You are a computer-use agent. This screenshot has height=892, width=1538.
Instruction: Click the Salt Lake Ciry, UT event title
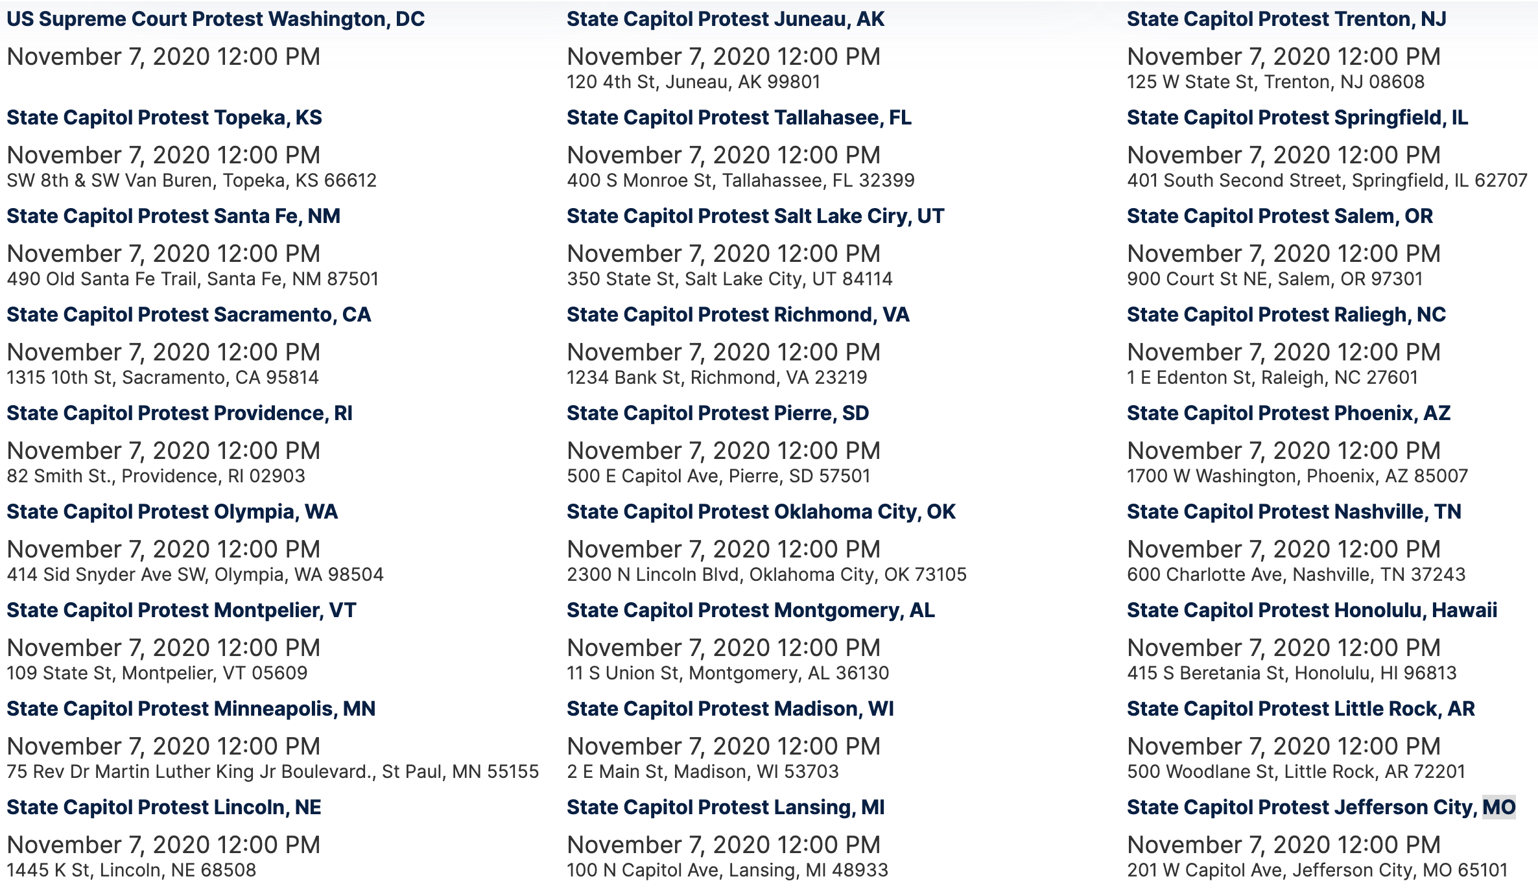click(755, 217)
